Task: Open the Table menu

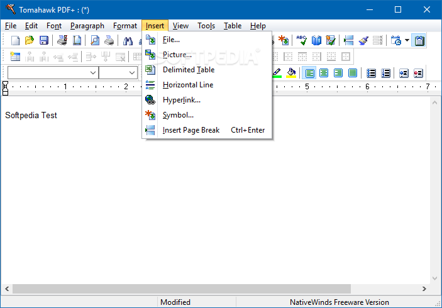Action: coord(233,26)
